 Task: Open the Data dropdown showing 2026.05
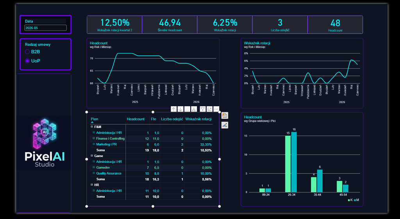point(45,28)
